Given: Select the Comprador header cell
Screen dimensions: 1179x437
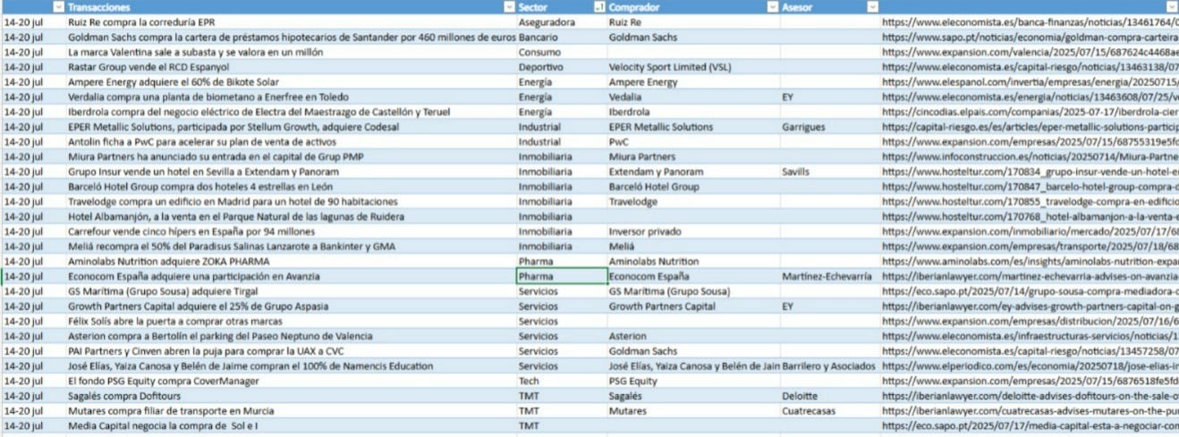Looking at the screenshot, I should [x=693, y=6].
